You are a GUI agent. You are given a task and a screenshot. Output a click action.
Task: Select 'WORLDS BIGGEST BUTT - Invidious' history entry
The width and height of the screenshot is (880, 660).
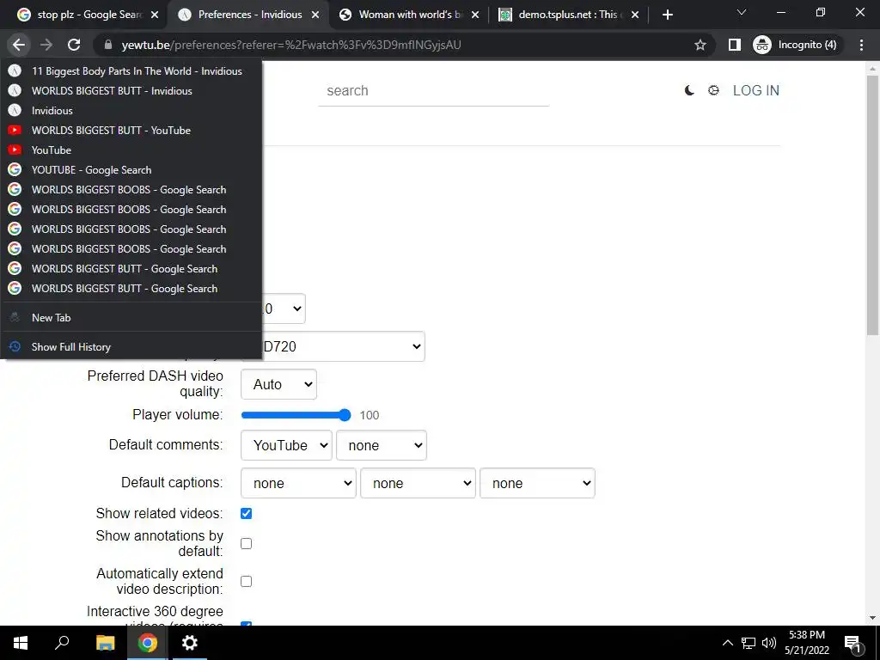(x=131, y=91)
